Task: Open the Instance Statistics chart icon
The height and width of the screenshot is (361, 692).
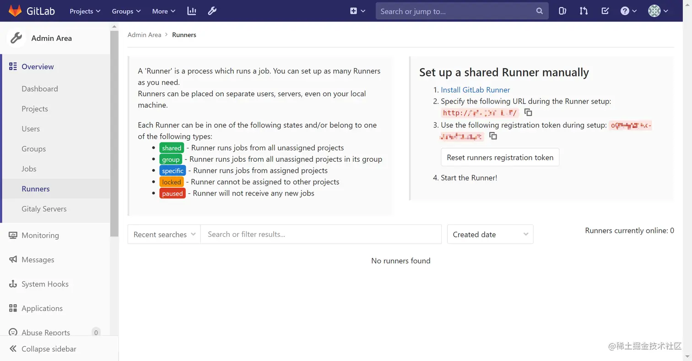Action: point(192,11)
